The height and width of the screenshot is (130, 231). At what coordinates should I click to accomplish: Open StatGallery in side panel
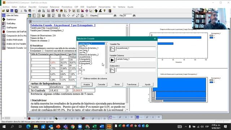pyautogui.click(x=11, y=23)
